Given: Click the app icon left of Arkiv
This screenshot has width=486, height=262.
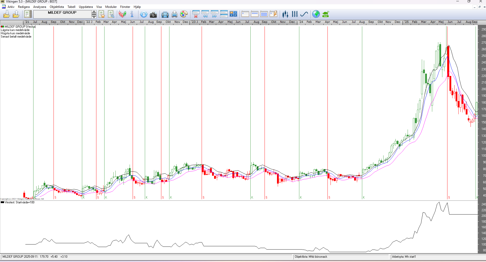Looking at the screenshot, I should [4, 7].
